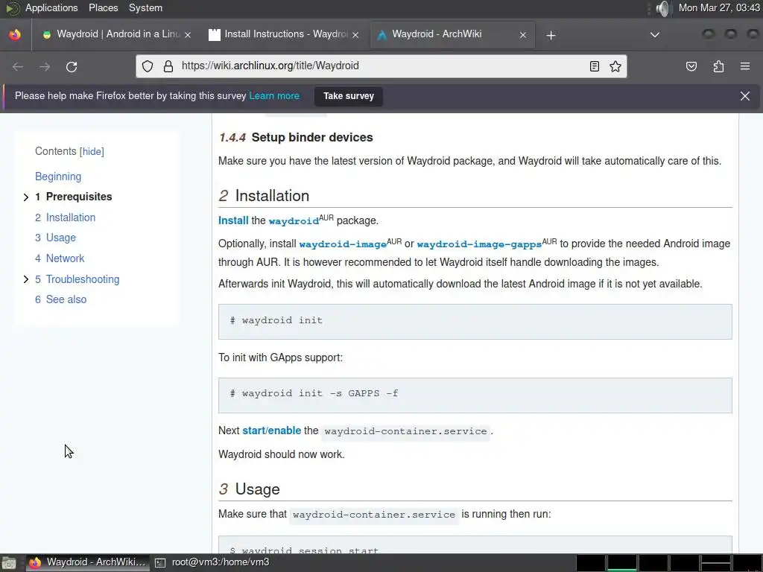The width and height of the screenshot is (763, 572).
Task: Dismiss the Firefox survey notification bar
Action: click(x=745, y=96)
